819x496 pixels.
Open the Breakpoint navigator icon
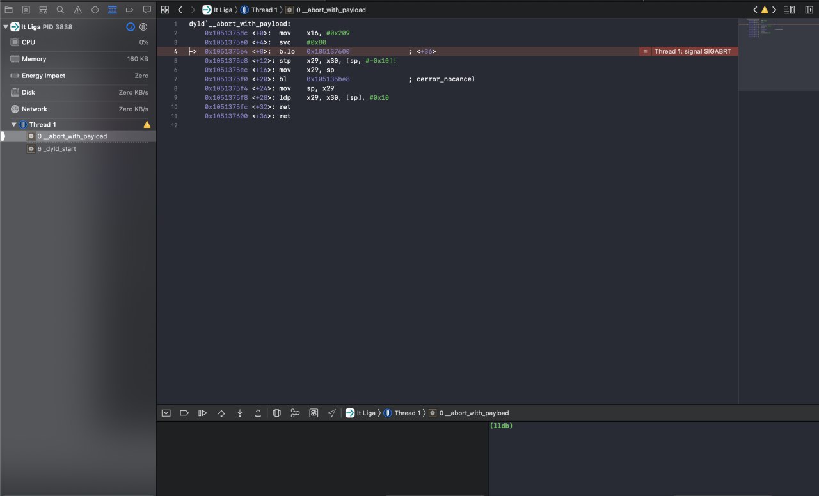pyautogui.click(x=130, y=10)
